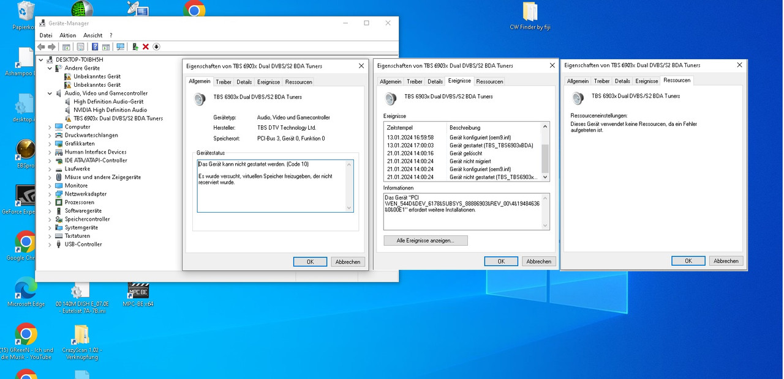Open the desktop.ini file icon

click(24, 108)
